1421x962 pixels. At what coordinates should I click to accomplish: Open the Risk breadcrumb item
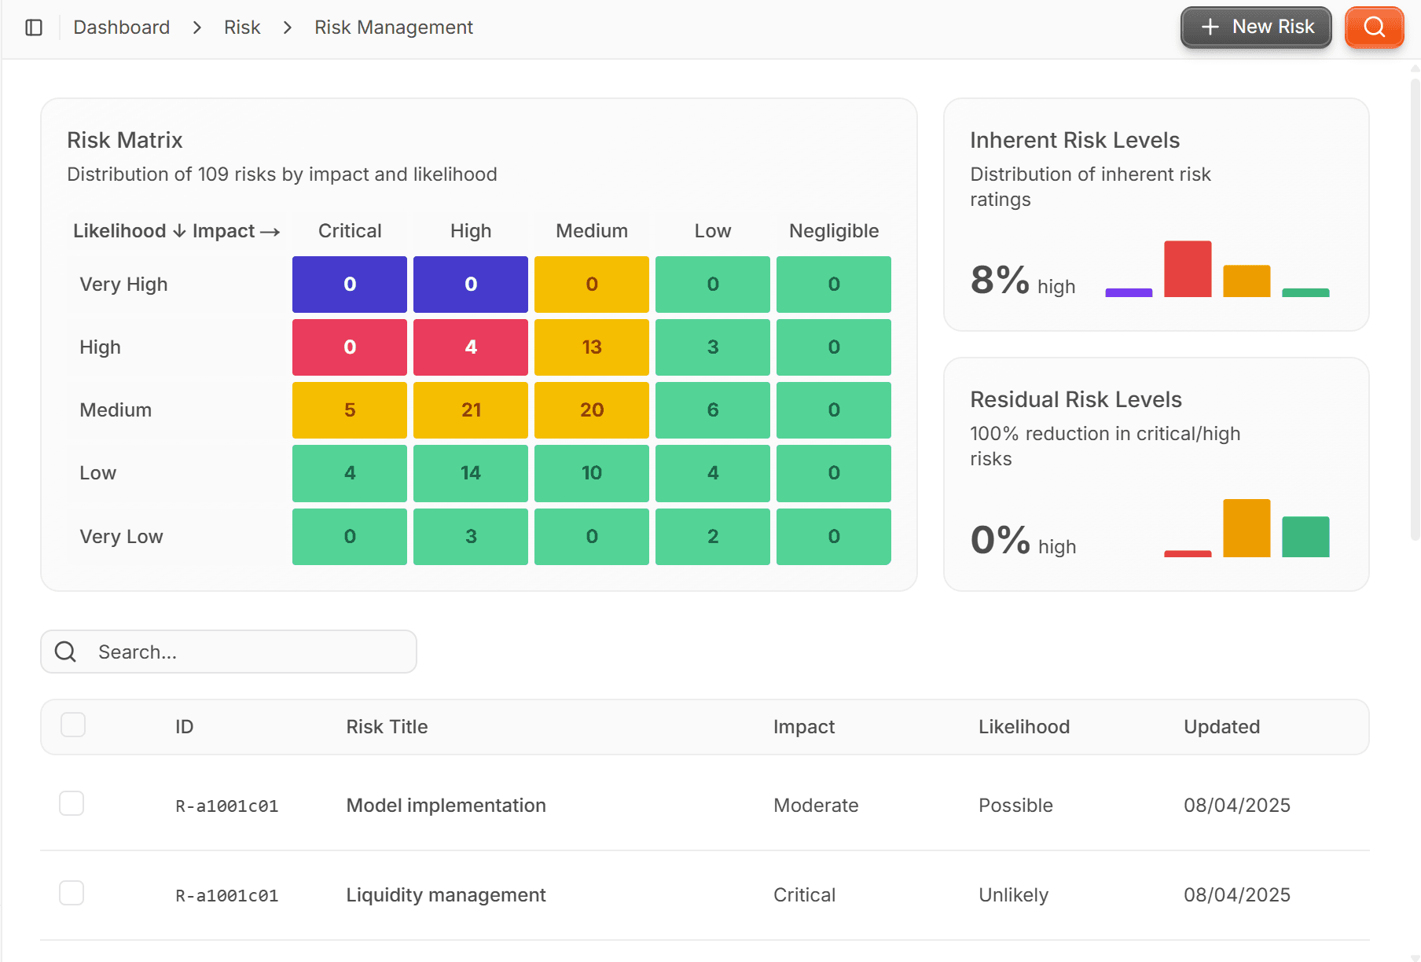(x=242, y=27)
